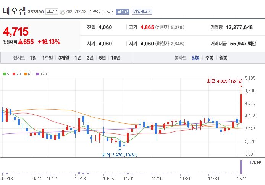Click the stock code 253590
The height and width of the screenshot is (185, 265).
tap(36, 12)
